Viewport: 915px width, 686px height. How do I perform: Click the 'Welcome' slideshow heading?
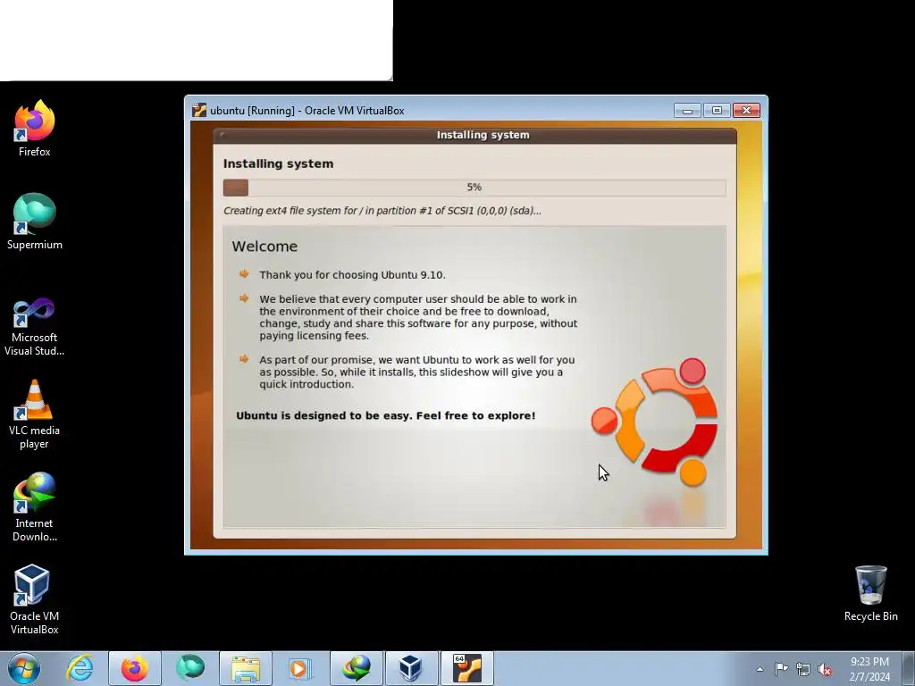pyautogui.click(x=264, y=247)
